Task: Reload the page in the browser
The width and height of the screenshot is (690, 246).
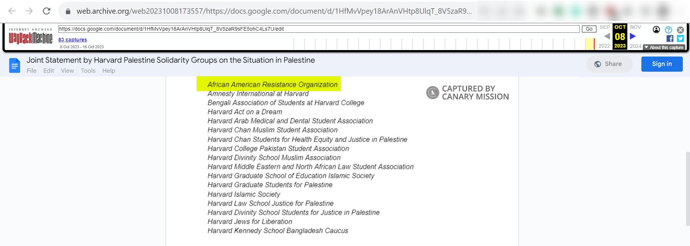Action: tap(46, 11)
